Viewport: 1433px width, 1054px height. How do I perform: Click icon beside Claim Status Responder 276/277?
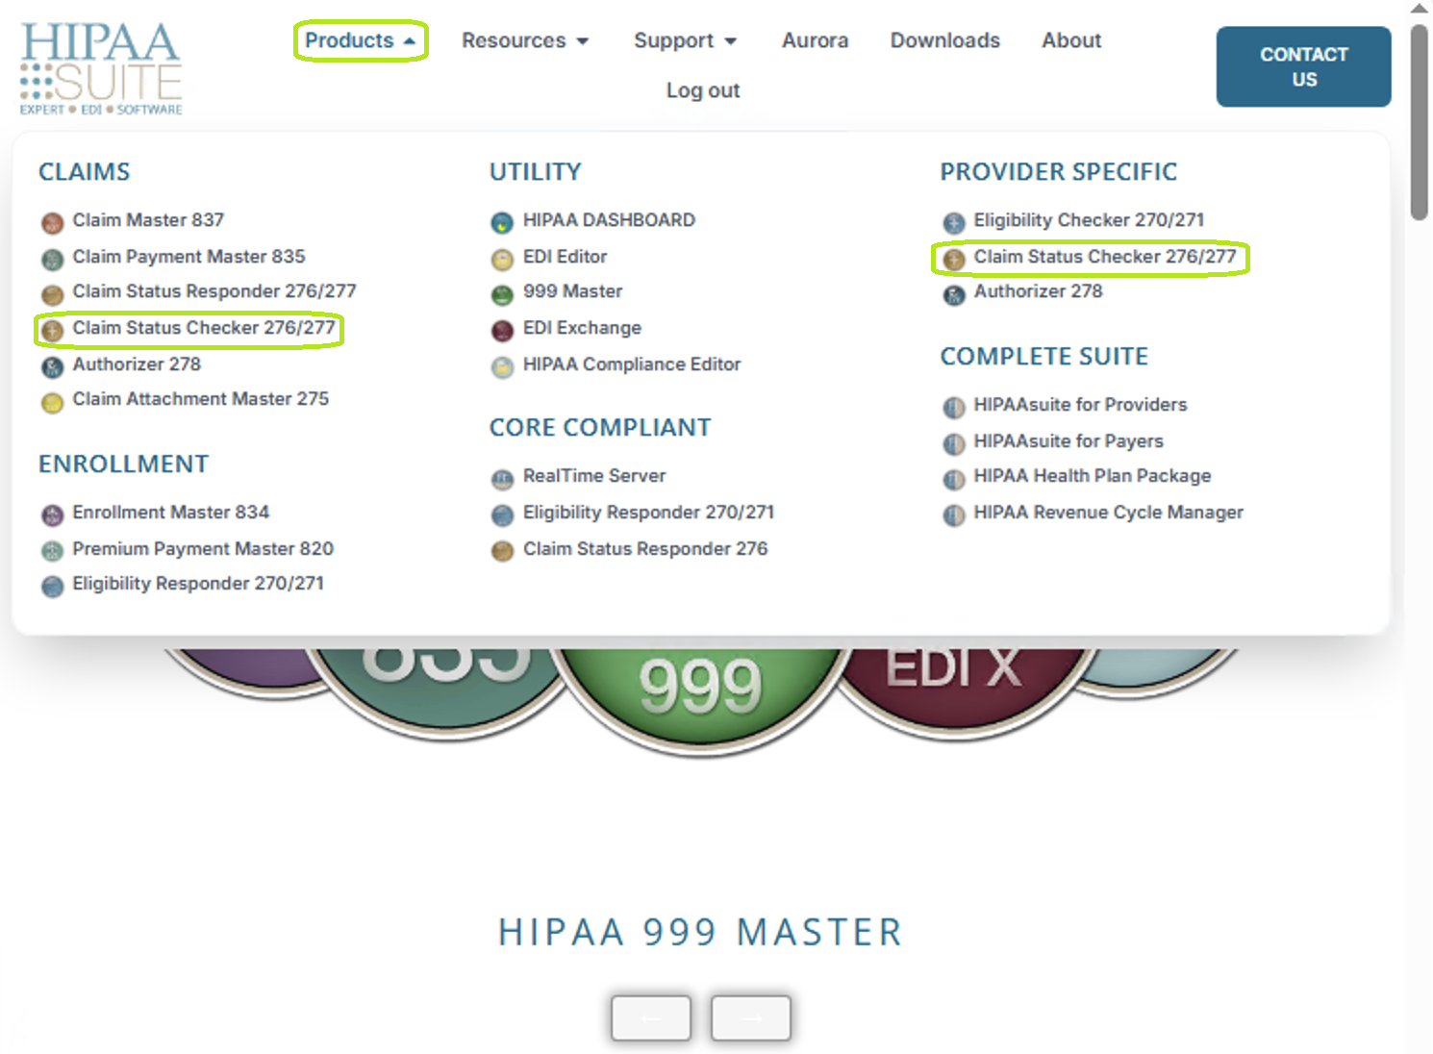[52, 294]
